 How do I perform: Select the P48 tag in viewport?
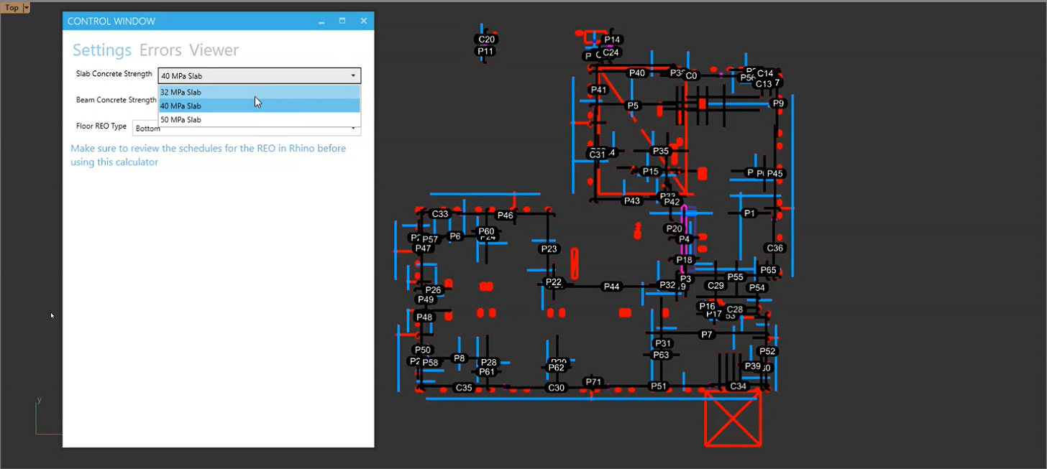pyautogui.click(x=424, y=317)
